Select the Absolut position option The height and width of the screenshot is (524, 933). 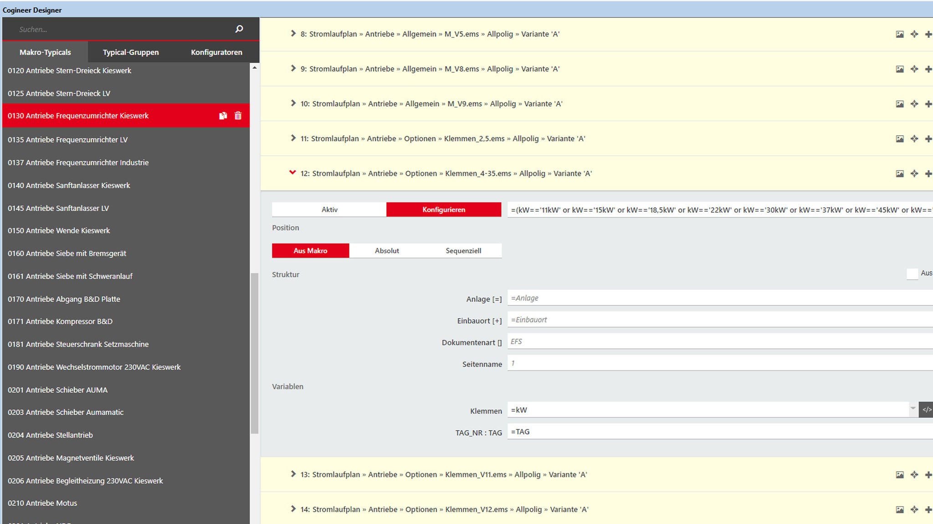[x=387, y=250]
